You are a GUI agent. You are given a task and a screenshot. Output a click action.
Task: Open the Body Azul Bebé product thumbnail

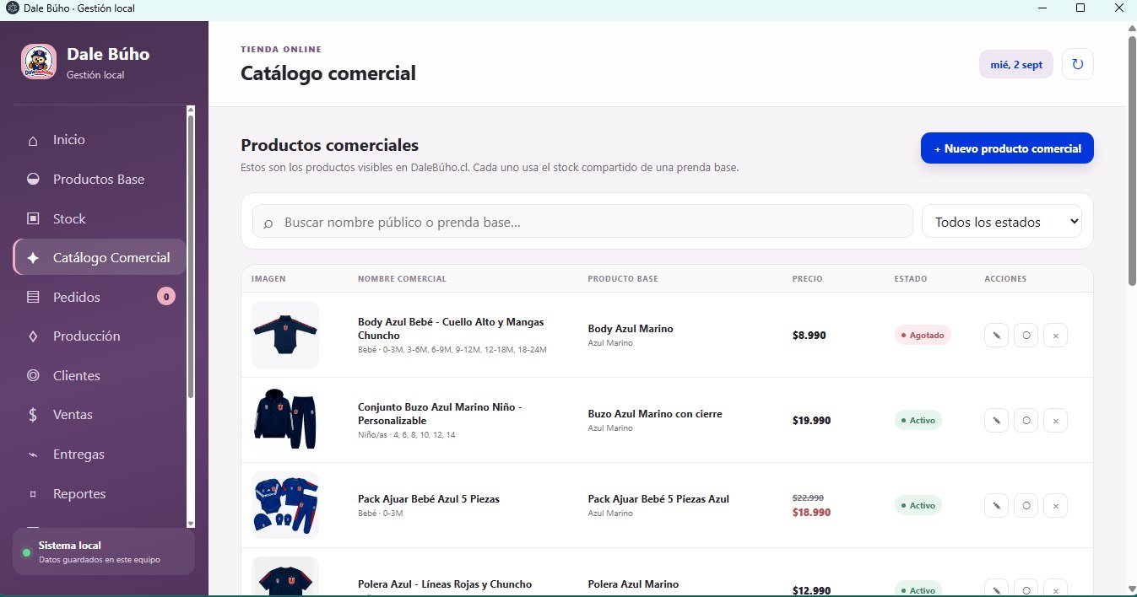point(285,335)
